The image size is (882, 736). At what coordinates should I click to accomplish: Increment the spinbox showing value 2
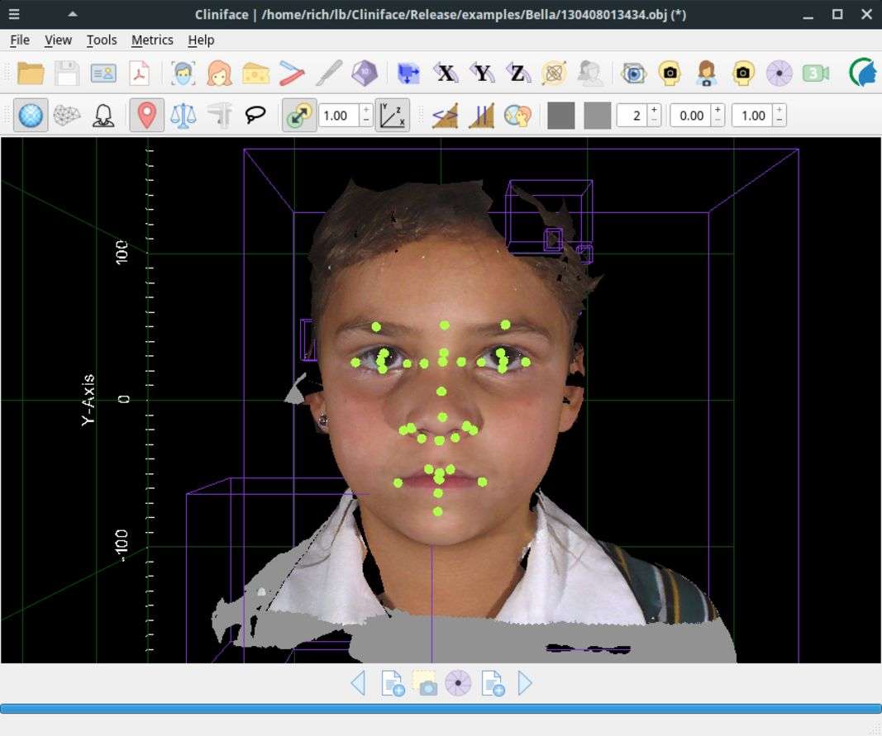coord(654,110)
